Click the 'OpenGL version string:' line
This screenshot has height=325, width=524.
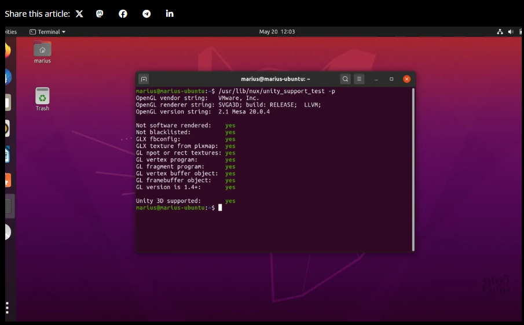pos(203,112)
